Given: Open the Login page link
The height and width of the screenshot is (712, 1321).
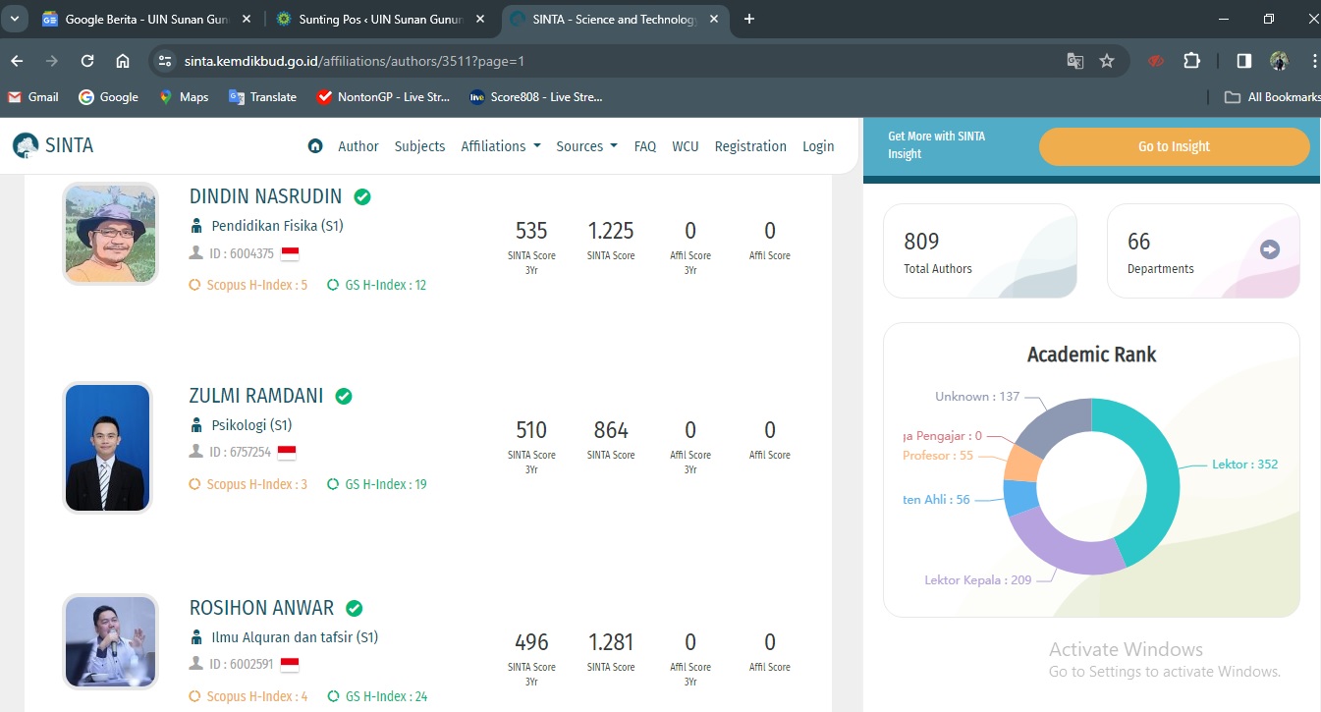Looking at the screenshot, I should 817,146.
